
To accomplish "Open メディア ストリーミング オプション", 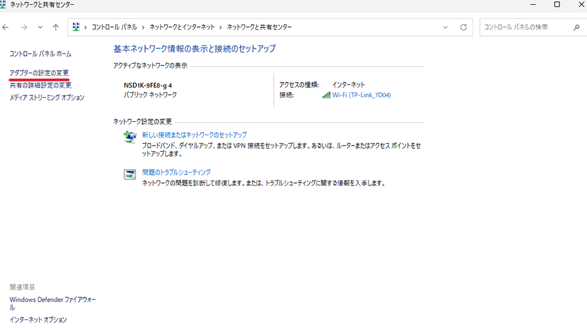I will (47, 97).
